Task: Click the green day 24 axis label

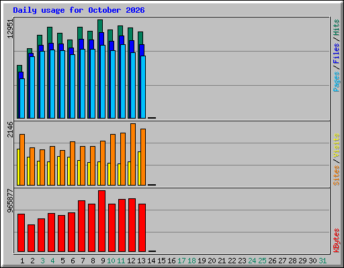Action: [252, 261]
